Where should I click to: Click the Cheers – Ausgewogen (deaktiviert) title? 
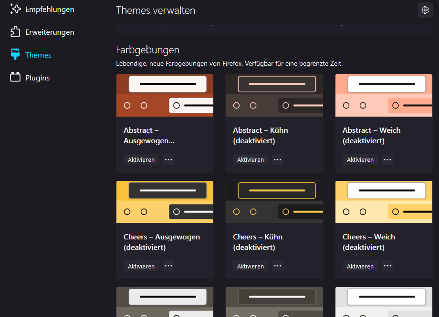tap(162, 242)
